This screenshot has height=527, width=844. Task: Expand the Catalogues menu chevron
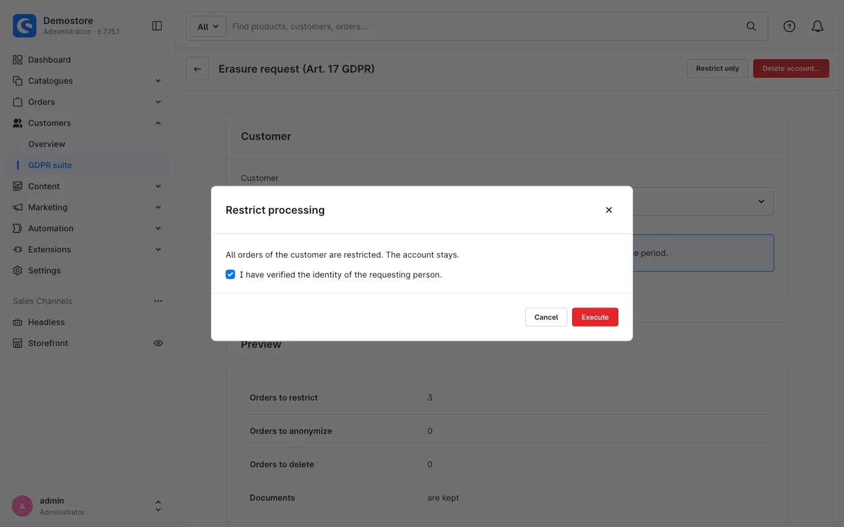(158, 81)
